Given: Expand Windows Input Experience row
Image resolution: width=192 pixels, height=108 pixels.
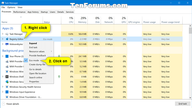Looking at the screenshot, I should click(x=3, y=92).
